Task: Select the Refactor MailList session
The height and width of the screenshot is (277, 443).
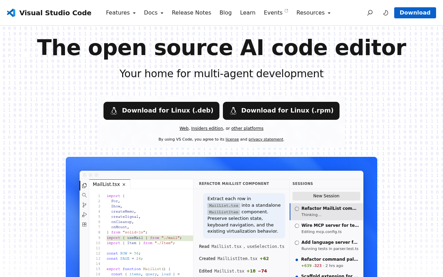Action: (x=327, y=212)
